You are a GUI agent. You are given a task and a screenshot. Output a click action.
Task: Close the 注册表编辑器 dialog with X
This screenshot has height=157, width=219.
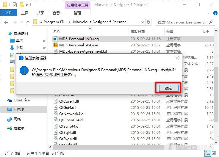point(177,58)
